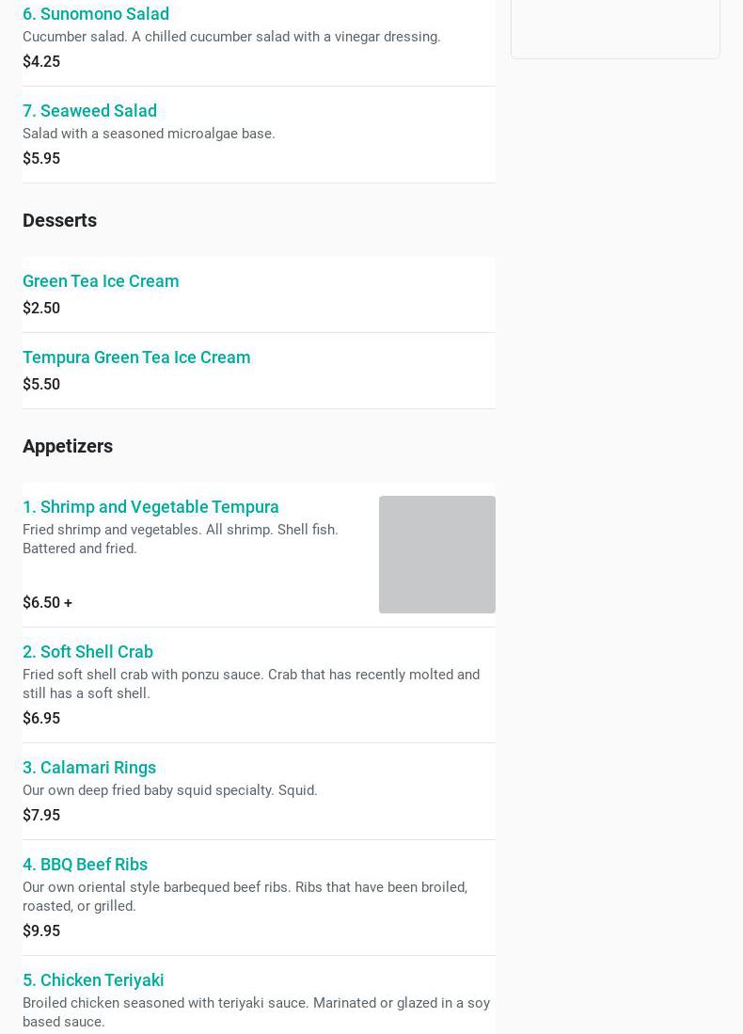Click the $9.95 BBQ Beef Ribs price

coord(41,931)
